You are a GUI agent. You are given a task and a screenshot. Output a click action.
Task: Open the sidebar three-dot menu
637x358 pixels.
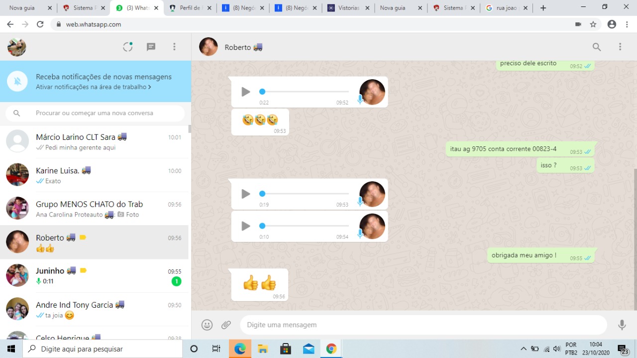point(174,47)
